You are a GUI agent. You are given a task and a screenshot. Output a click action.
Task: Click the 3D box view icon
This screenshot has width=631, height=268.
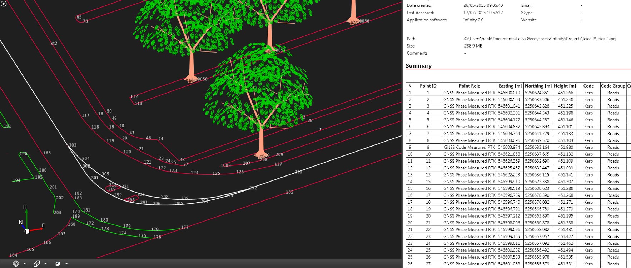[x=37, y=264]
